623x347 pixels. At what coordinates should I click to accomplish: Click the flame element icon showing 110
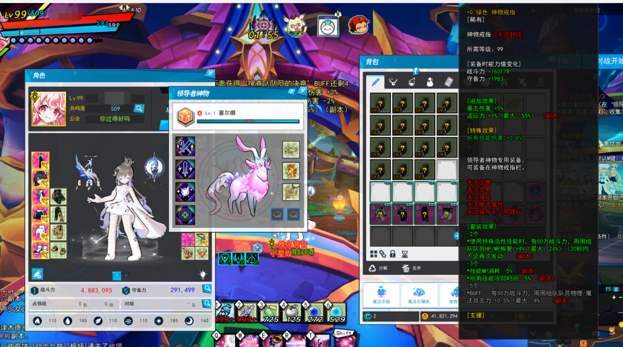[37, 320]
